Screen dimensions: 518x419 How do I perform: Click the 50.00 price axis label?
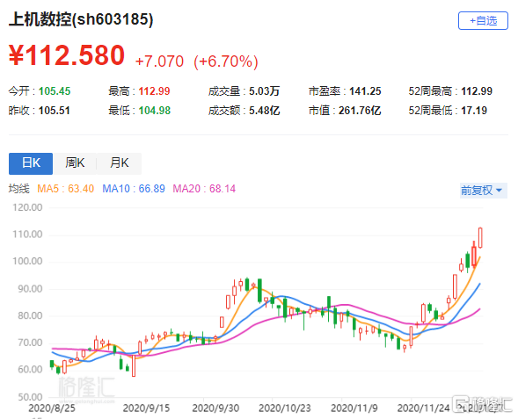click(30, 397)
